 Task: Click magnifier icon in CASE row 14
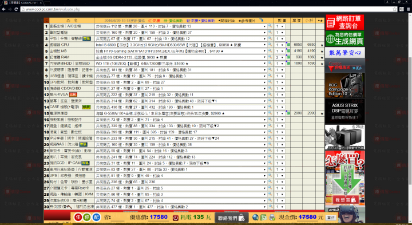pos(270,107)
